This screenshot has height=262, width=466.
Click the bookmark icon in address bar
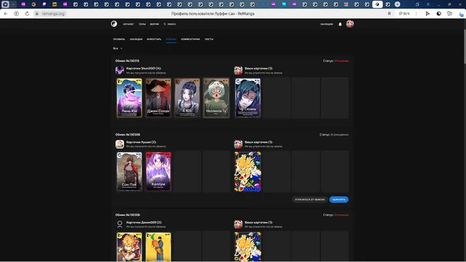tap(389, 14)
